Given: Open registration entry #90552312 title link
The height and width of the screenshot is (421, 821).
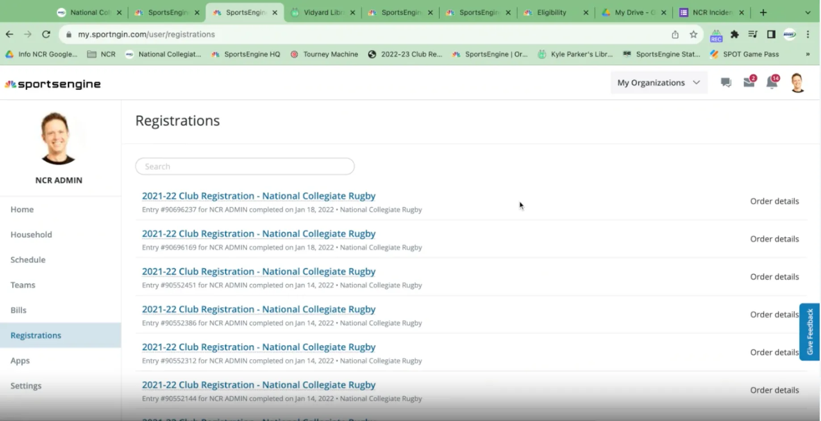Looking at the screenshot, I should coord(259,347).
